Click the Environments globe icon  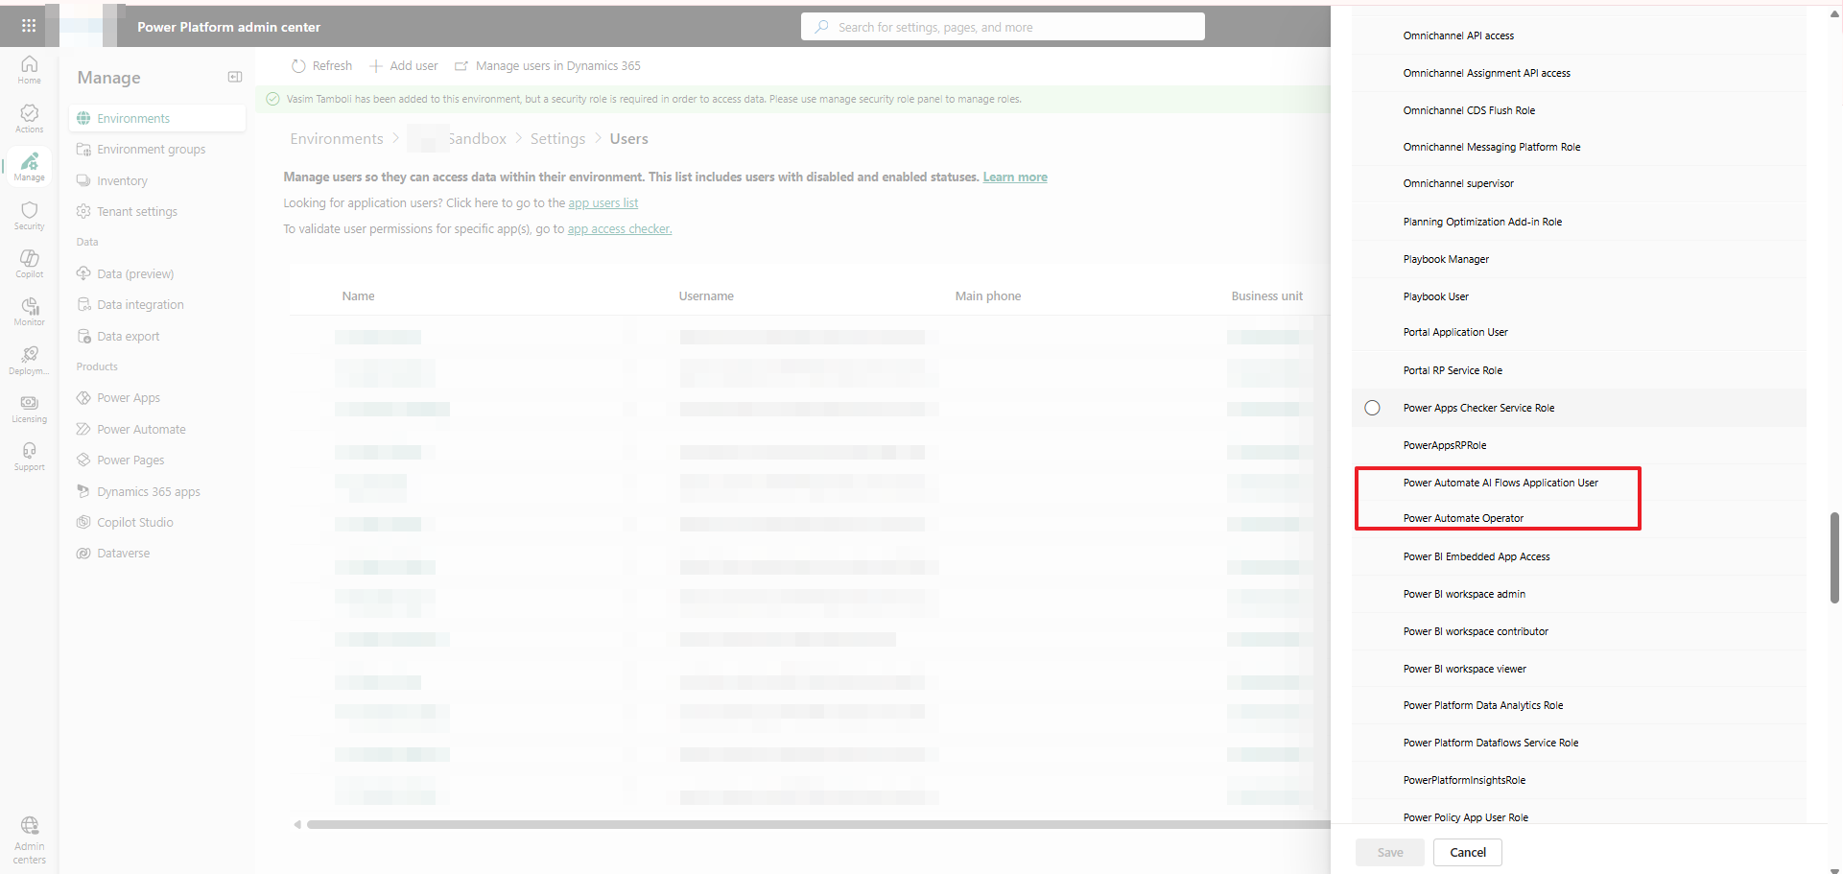(83, 118)
